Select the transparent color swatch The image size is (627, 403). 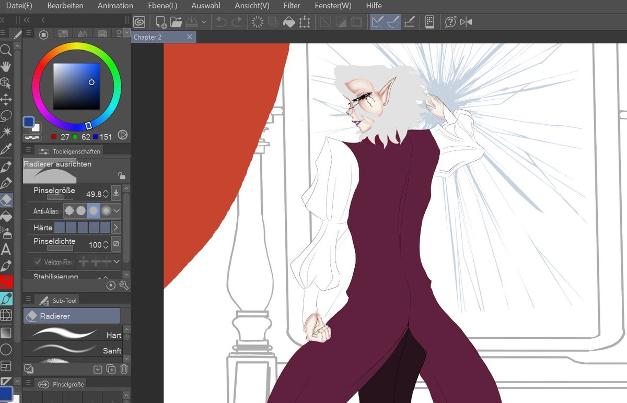click(x=32, y=138)
